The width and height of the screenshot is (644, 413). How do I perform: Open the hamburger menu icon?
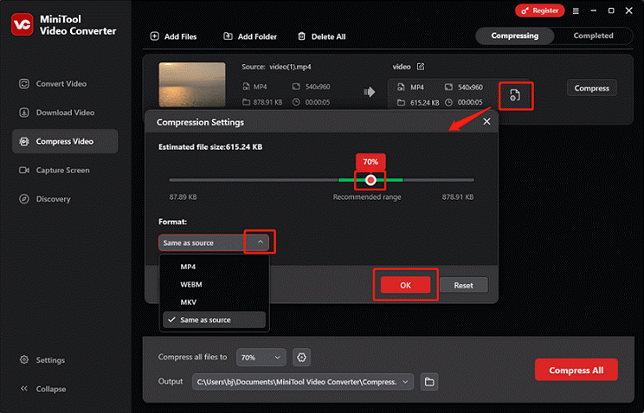pos(576,11)
